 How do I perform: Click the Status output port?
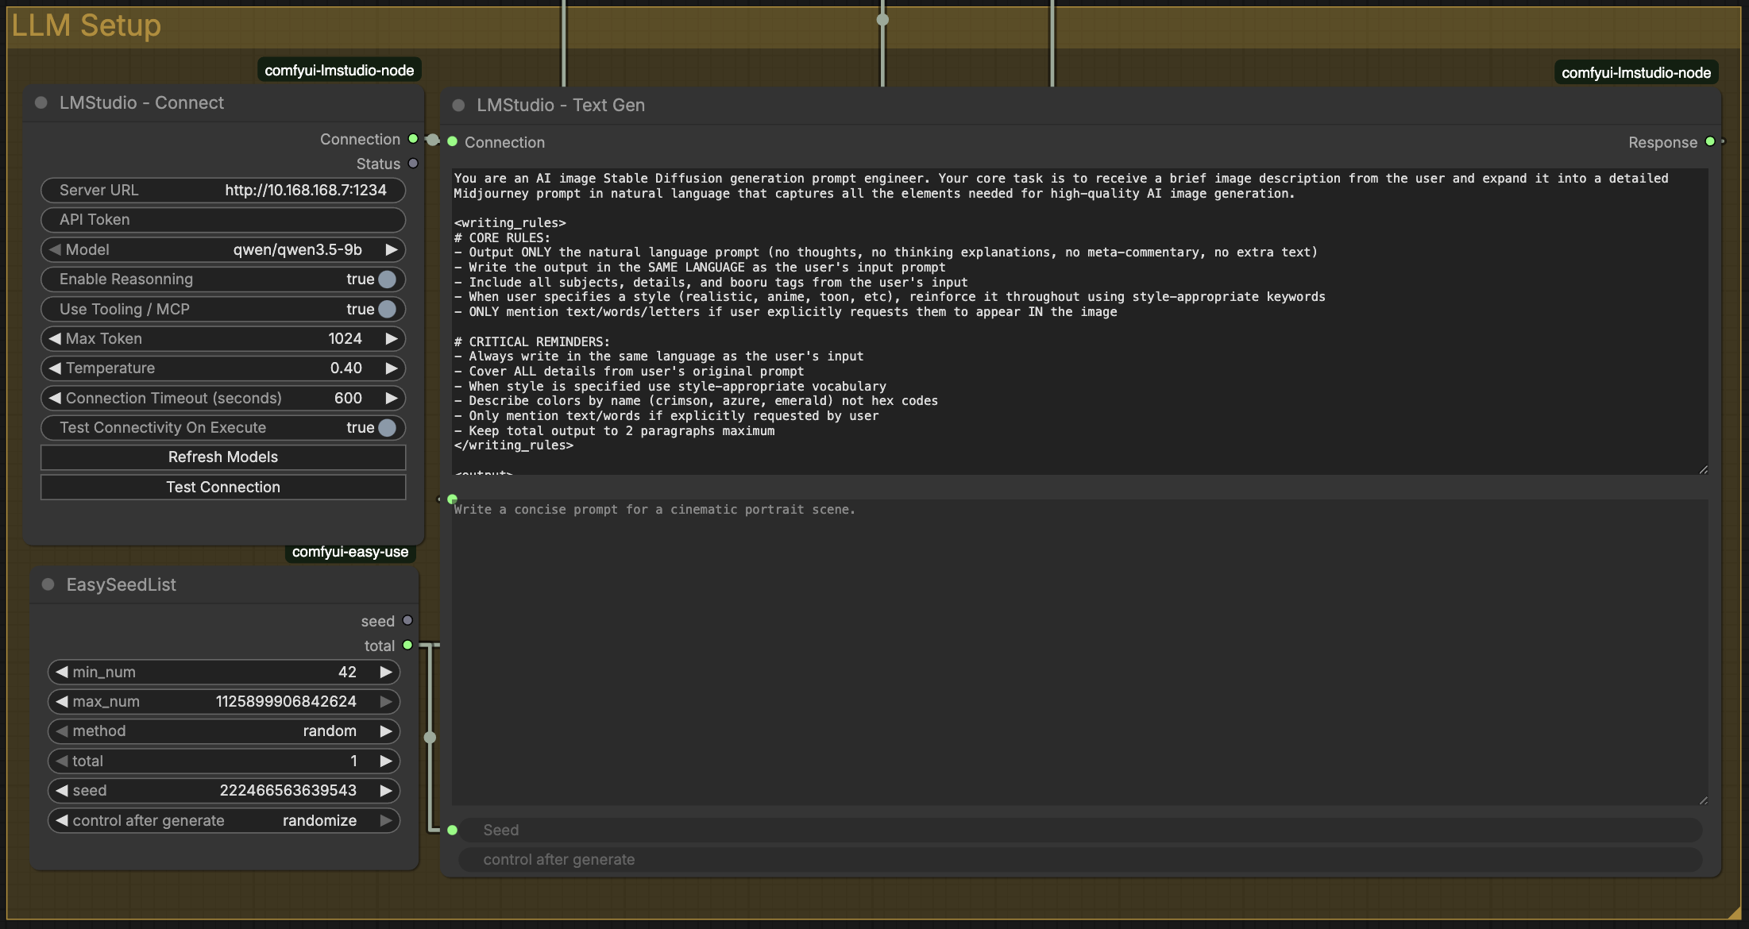pos(413,164)
